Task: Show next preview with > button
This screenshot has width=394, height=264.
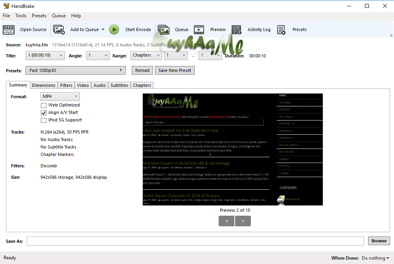Action: 243,221
